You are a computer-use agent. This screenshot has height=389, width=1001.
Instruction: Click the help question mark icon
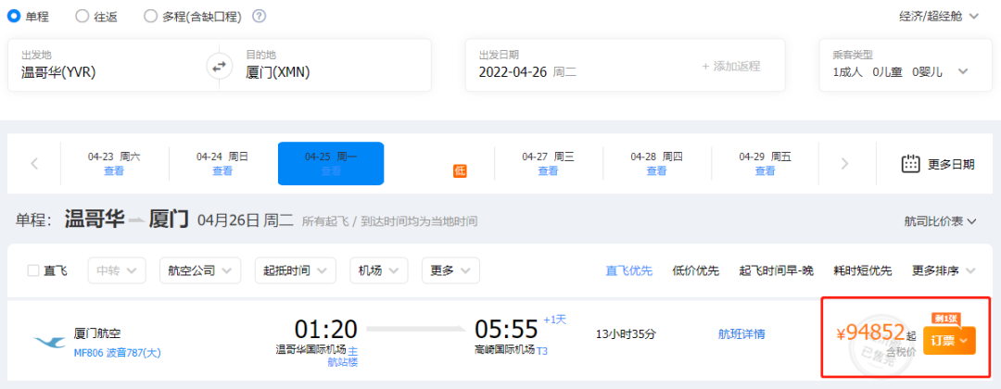[260, 16]
